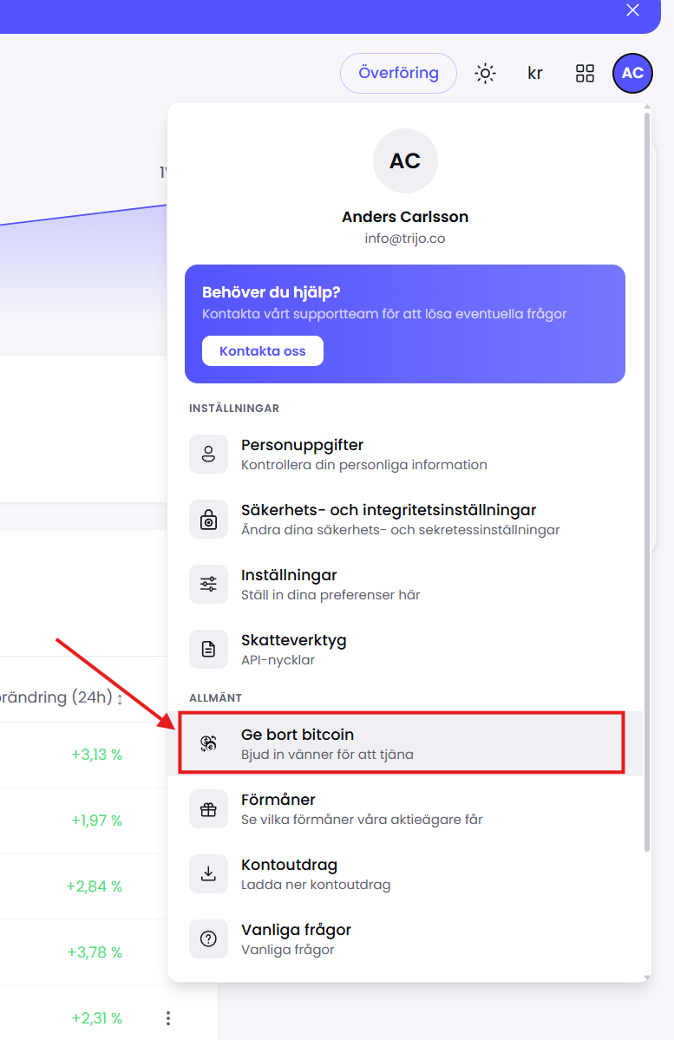Click the Kontoutdrag download icon

point(208,874)
